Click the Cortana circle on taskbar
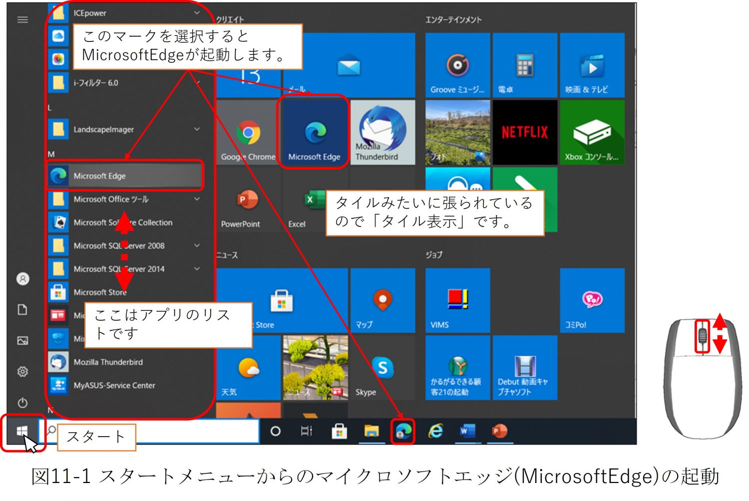This screenshot has height=501, width=749. point(275,431)
